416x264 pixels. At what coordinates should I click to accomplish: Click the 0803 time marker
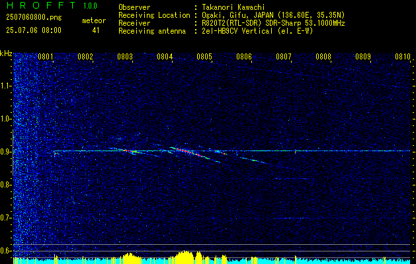pyautogui.click(x=125, y=57)
